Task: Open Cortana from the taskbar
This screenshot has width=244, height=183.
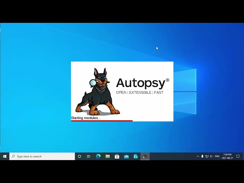Action: (79, 156)
